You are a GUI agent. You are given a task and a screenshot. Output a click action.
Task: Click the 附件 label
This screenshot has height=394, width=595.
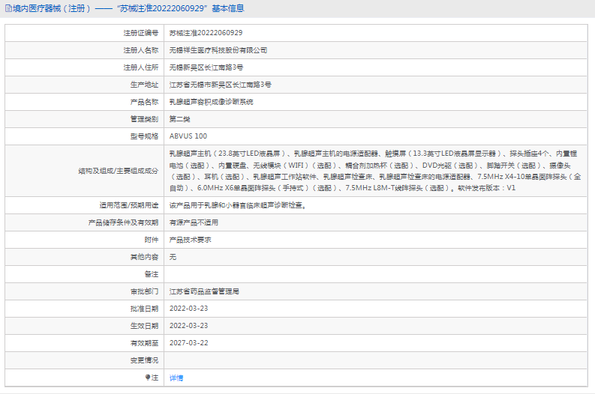(152, 240)
